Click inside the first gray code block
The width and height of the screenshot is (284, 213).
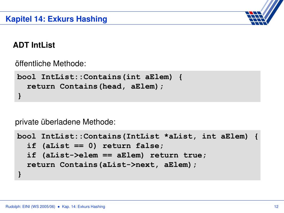(137, 87)
